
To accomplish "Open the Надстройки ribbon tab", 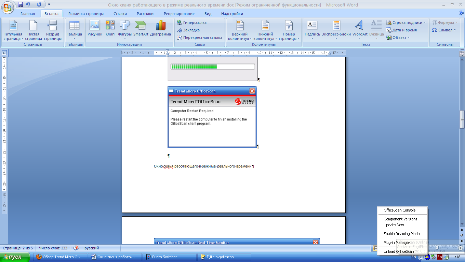I will [232, 14].
